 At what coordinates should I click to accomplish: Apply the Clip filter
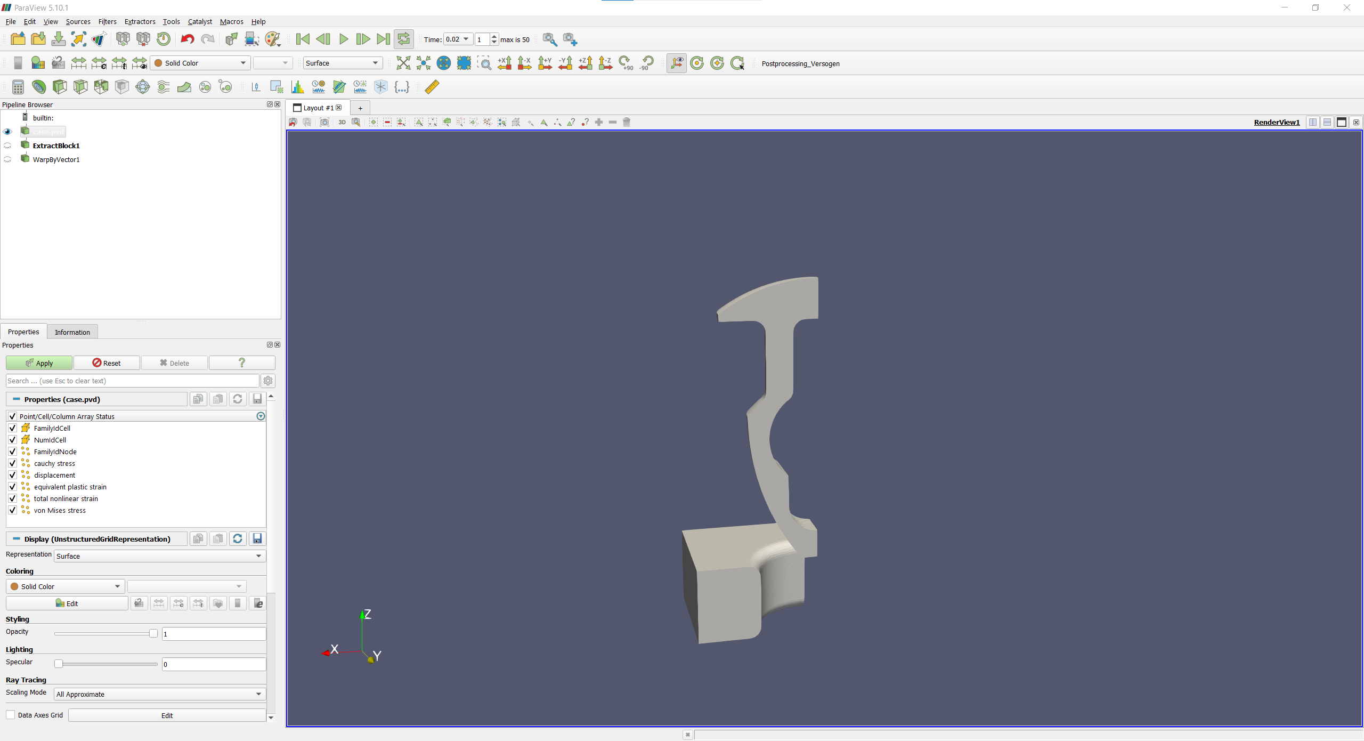59,86
